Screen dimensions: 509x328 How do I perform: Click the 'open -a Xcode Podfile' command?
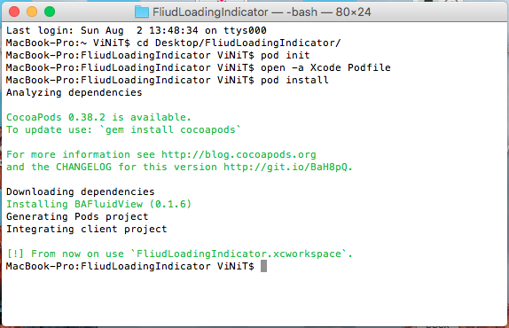[325, 67]
